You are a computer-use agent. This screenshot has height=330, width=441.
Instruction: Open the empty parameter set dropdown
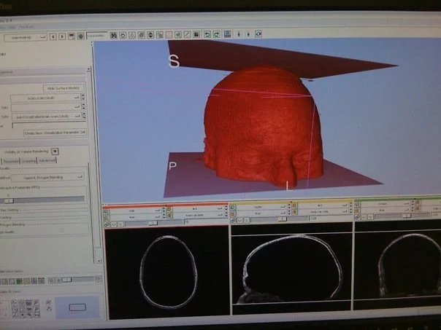click(x=46, y=107)
